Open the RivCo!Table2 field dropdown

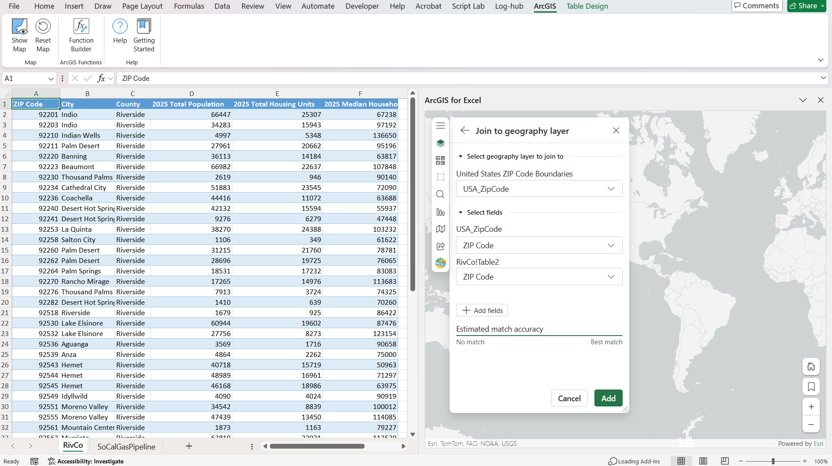click(x=539, y=277)
